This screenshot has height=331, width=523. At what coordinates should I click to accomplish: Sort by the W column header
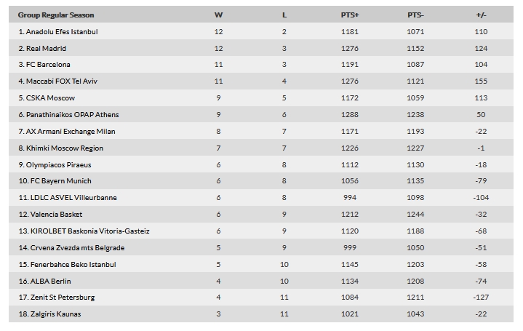click(x=218, y=15)
